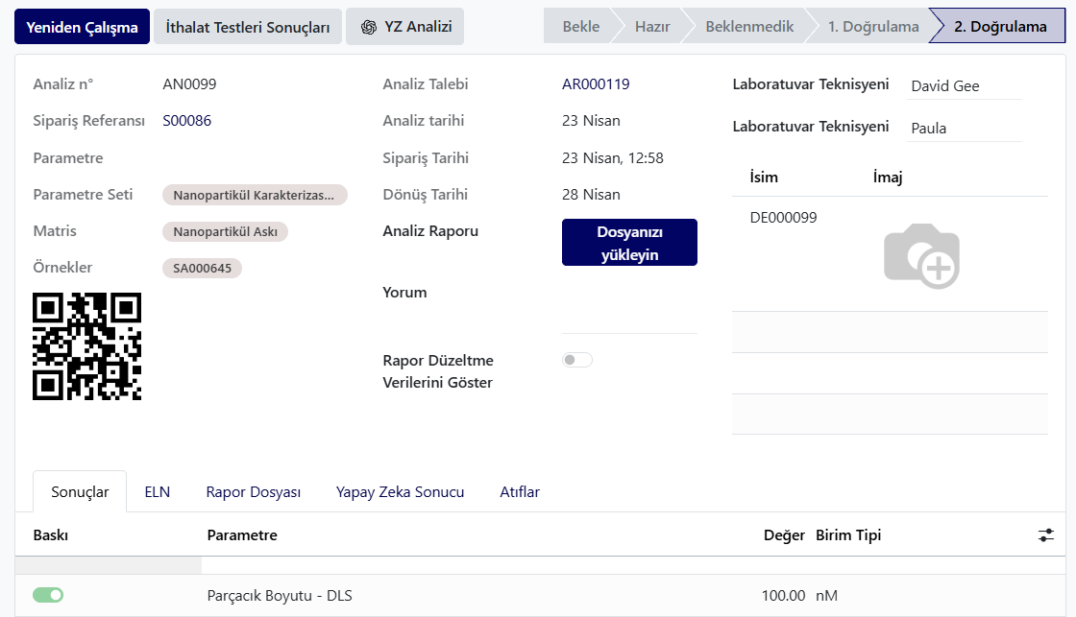Screen dimensions: 1076x617
Task: Click the YZ Analizi AI icon button
Action: (404, 27)
